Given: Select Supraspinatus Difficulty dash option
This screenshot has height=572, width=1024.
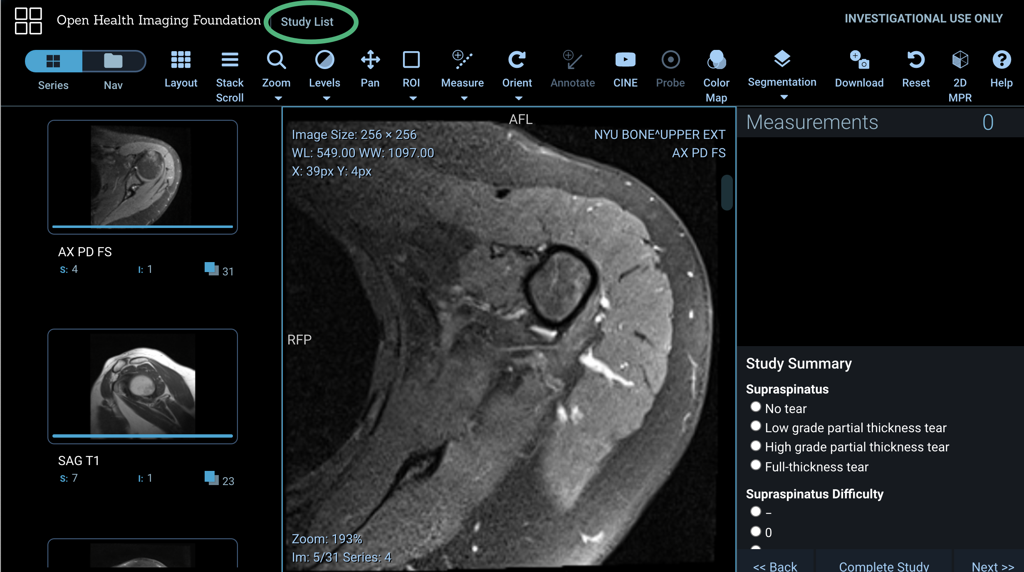Looking at the screenshot, I should [756, 512].
